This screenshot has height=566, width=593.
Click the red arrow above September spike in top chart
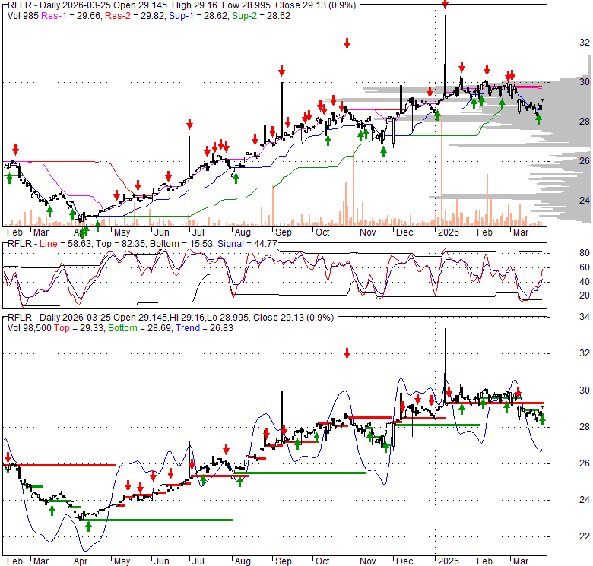[281, 71]
